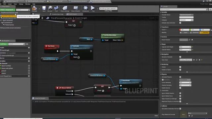Open the Compile options dropdown arrow
Image resolution: width=212 pixels, height=119 pixels.
click(x=39, y=9)
